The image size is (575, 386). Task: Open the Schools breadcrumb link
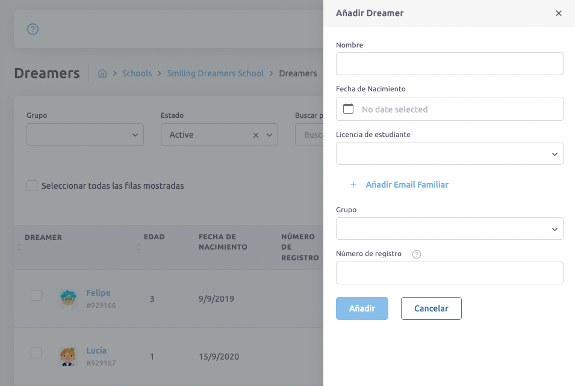[137, 73]
